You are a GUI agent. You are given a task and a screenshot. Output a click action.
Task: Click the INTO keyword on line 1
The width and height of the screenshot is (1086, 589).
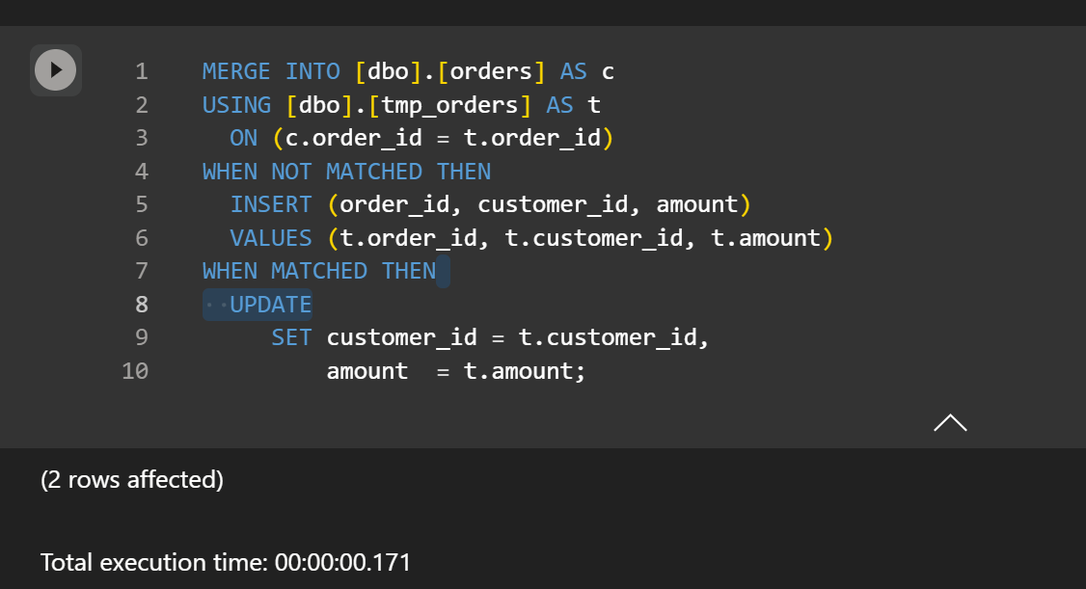[312, 71]
